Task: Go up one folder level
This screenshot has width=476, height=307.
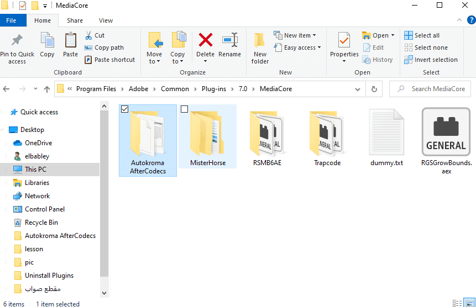Action: [x=47, y=89]
